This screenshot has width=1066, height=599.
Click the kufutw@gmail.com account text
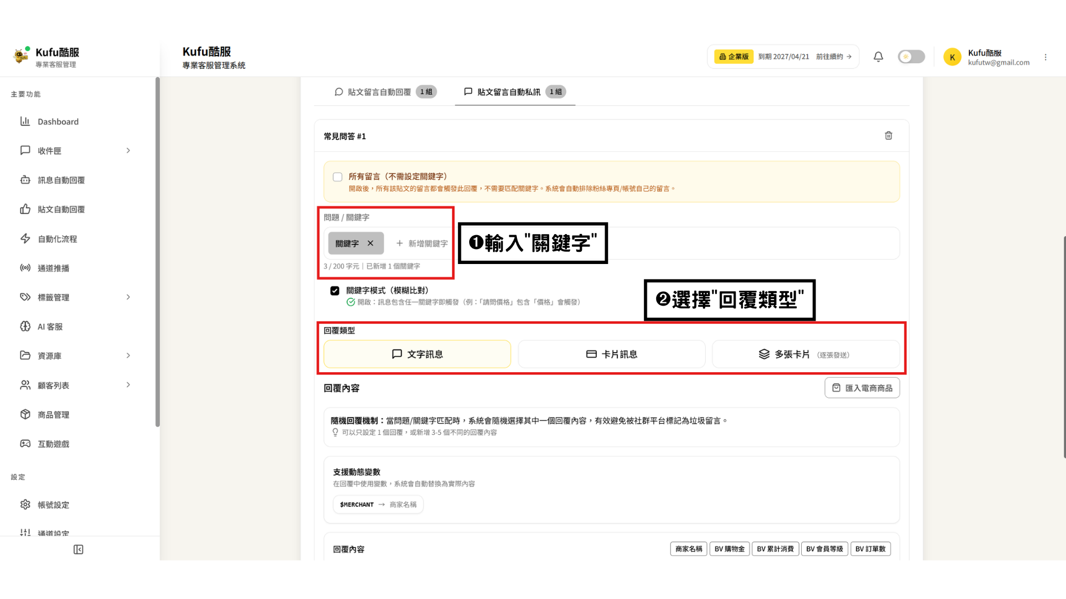pyautogui.click(x=999, y=63)
